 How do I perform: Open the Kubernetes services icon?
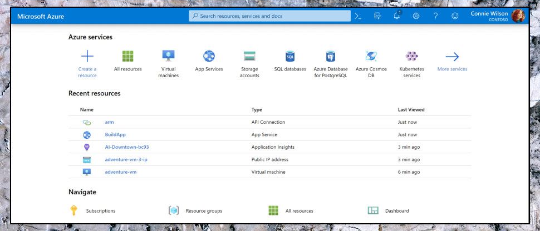(x=411, y=56)
